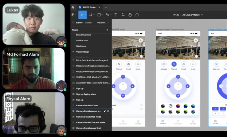The height and width of the screenshot is (137, 227).
Task: Hide the Camera Details preset layer
Action: coord(108,111)
